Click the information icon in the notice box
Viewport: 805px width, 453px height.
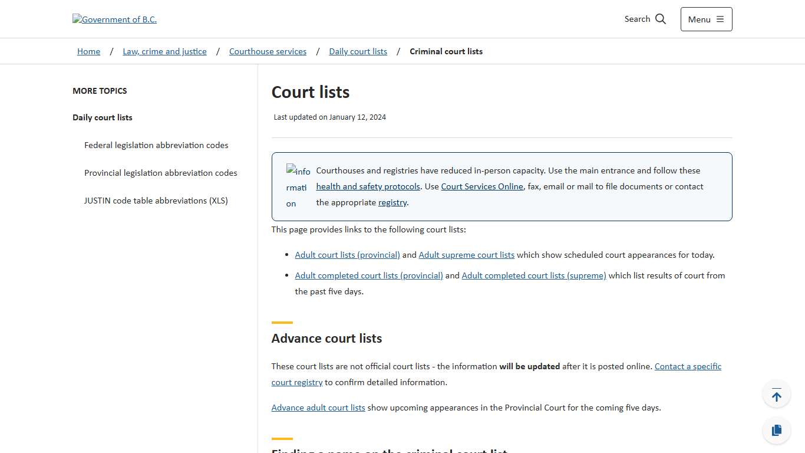click(298, 186)
